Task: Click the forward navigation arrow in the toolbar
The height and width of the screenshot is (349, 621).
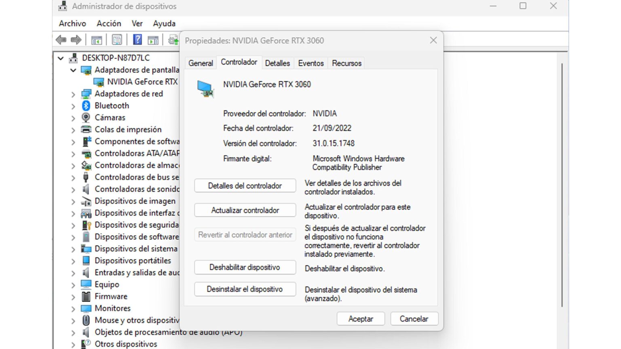Action: coord(76,39)
